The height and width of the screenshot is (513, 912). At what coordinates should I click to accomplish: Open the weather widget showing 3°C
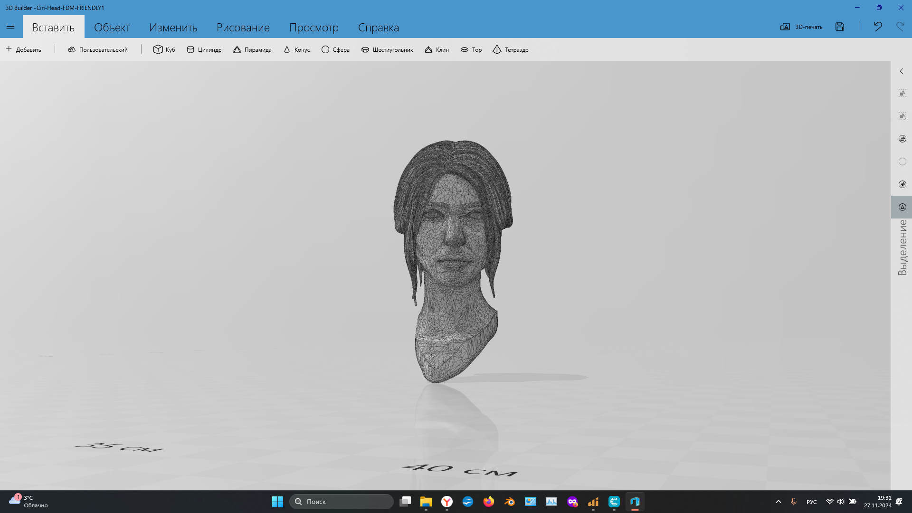28,502
